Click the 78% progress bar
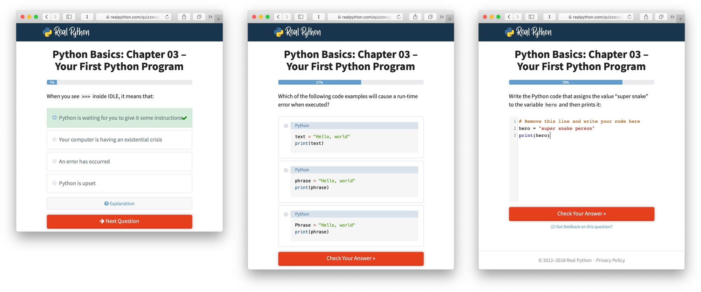Image resolution: width=701 pixels, height=292 pixels. click(x=581, y=82)
